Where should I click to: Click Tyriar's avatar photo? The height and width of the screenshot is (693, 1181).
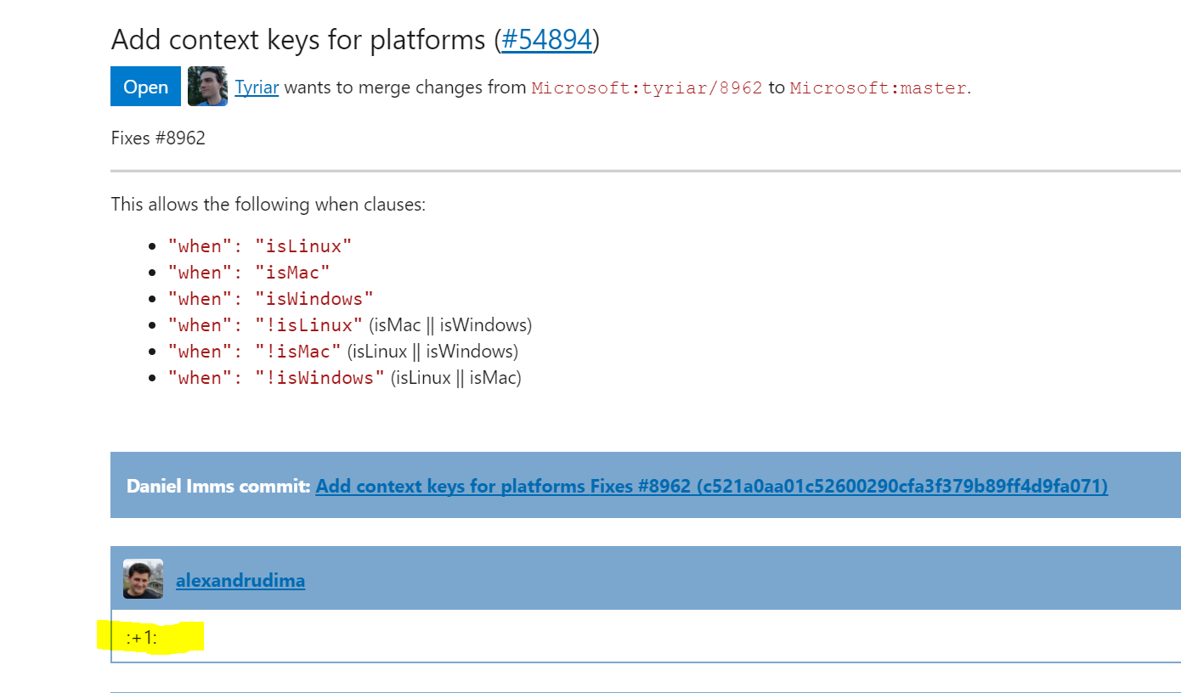[209, 87]
